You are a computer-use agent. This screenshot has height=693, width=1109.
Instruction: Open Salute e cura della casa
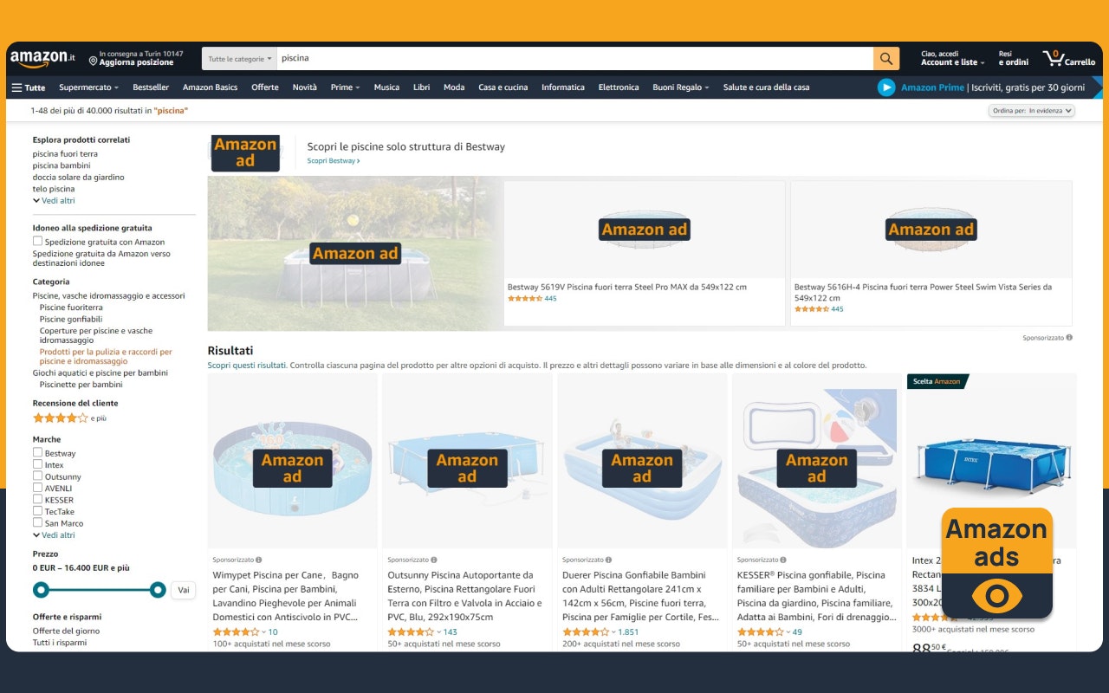pos(767,87)
